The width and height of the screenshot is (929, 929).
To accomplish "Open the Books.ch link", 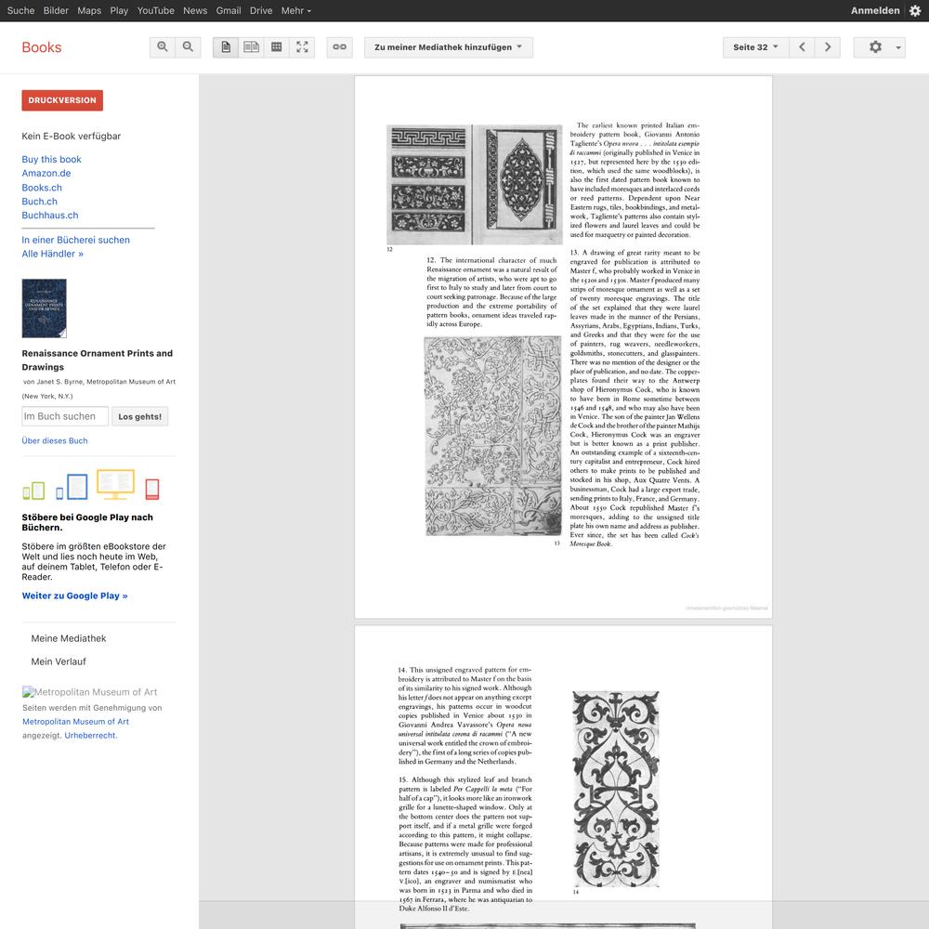I will point(42,188).
